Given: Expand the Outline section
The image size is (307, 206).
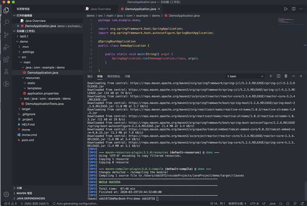Looking at the screenshot, I should [x=48, y=188].
